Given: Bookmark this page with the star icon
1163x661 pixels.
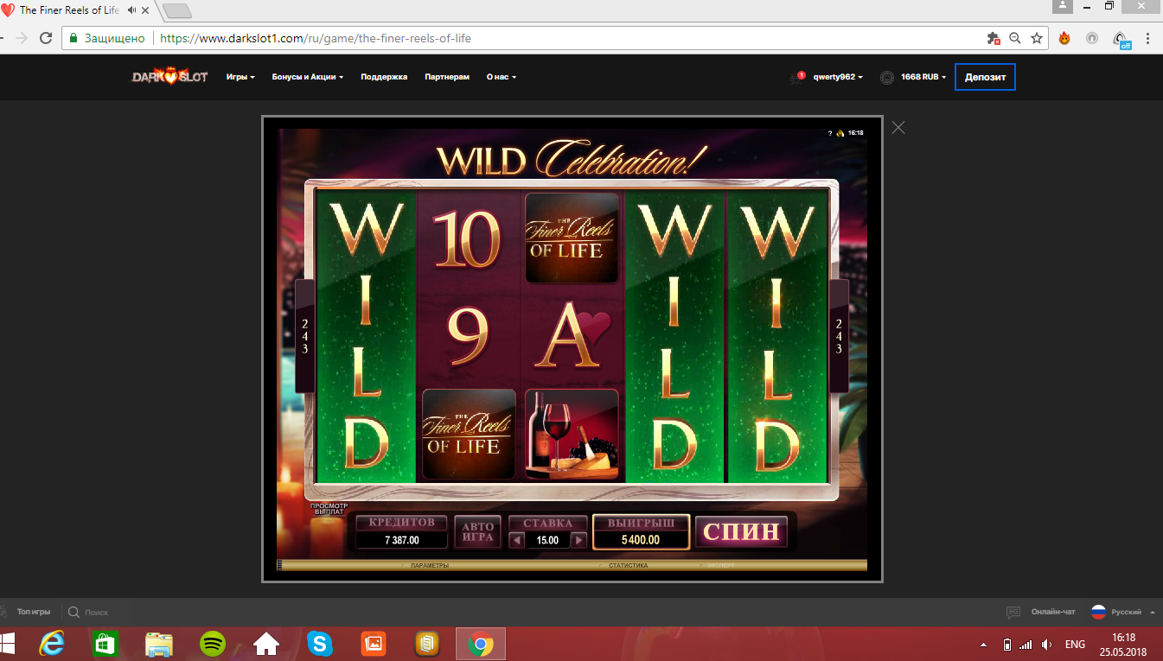Looking at the screenshot, I should click(1037, 38).
